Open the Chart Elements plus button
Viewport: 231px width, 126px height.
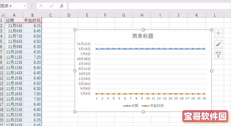coord(218,33)
